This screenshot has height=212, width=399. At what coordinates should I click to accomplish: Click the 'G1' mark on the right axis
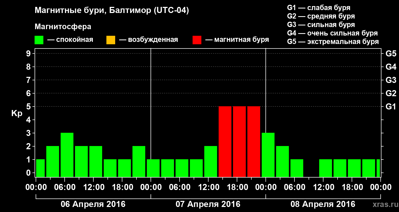(x=391, y=107)
